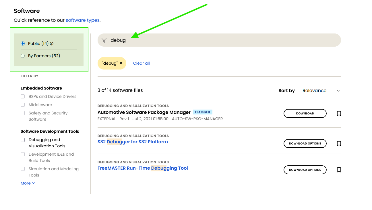
Task: Select the By Partners radio button
Action: [x=23, y=56]
